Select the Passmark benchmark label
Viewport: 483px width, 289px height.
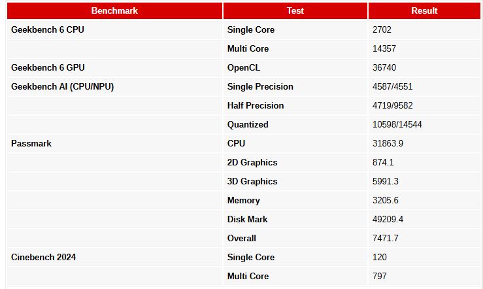(31, 143)
